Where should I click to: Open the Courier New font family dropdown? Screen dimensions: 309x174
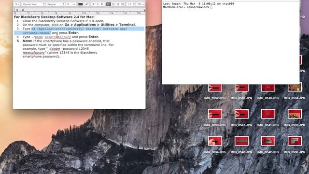coord(33,4)
